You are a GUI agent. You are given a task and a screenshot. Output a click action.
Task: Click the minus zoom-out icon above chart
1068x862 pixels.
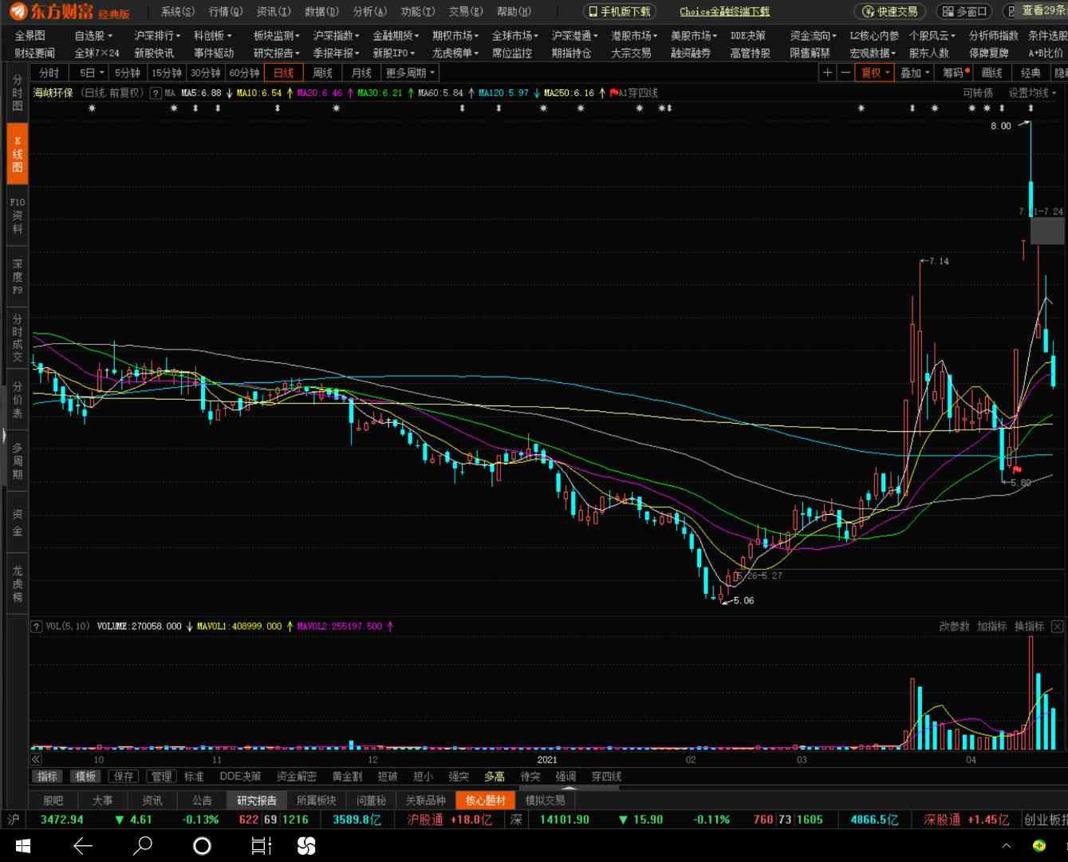coord(845,73)
